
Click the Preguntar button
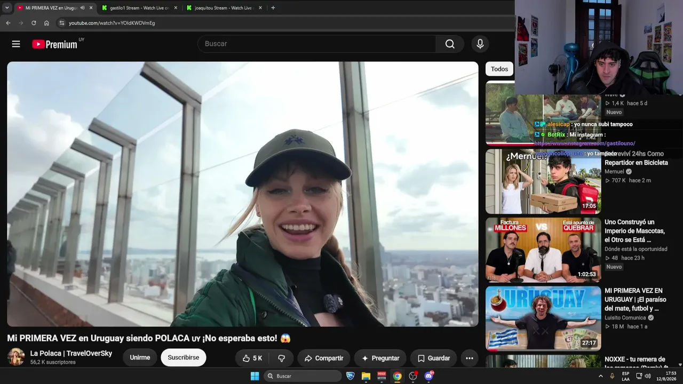click(x=380, y=358)
